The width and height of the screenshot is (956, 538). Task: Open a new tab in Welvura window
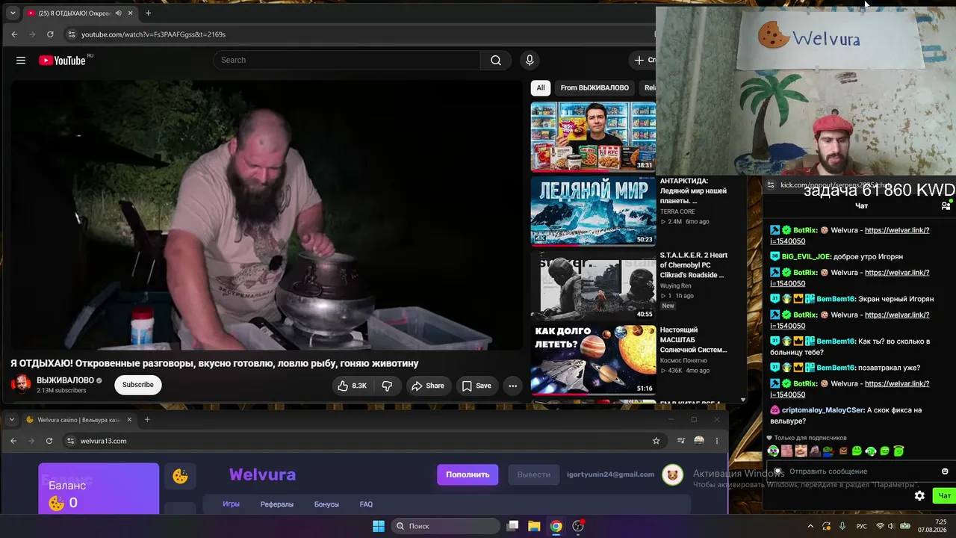[147, 420]
